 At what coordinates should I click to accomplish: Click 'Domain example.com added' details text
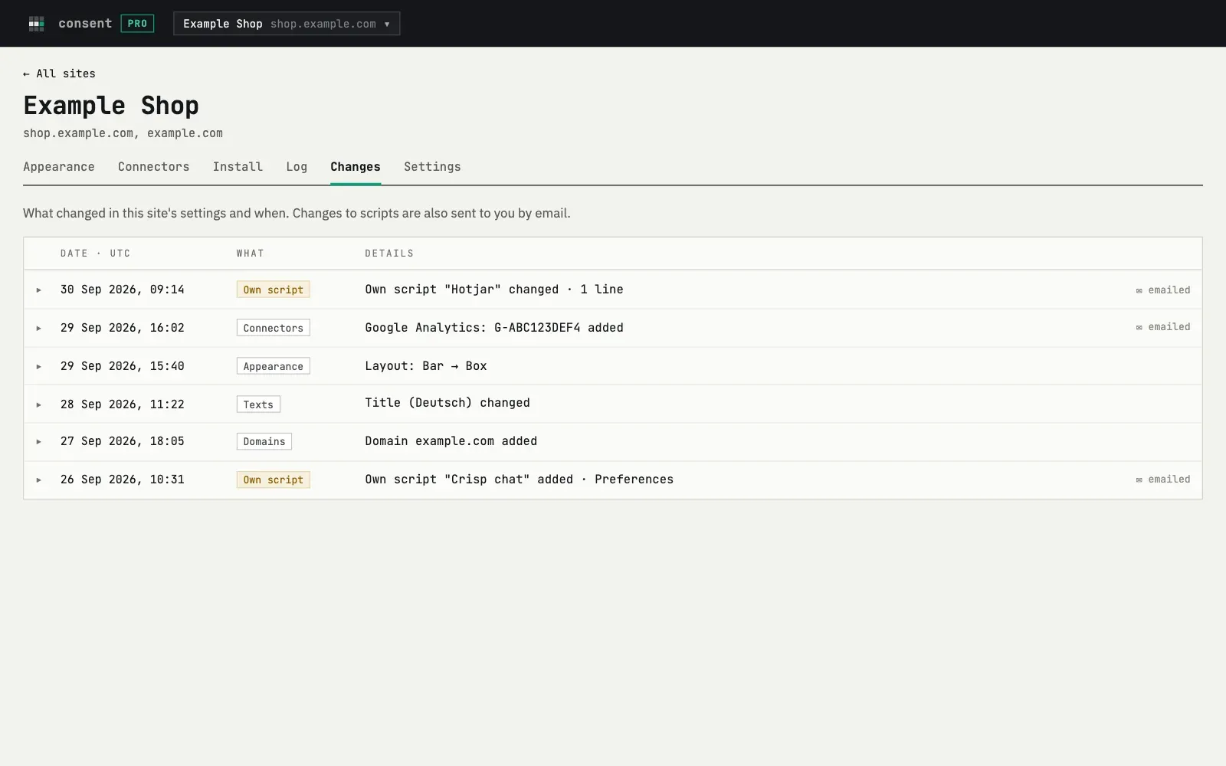pyautogui.click(x=451, y=441)
